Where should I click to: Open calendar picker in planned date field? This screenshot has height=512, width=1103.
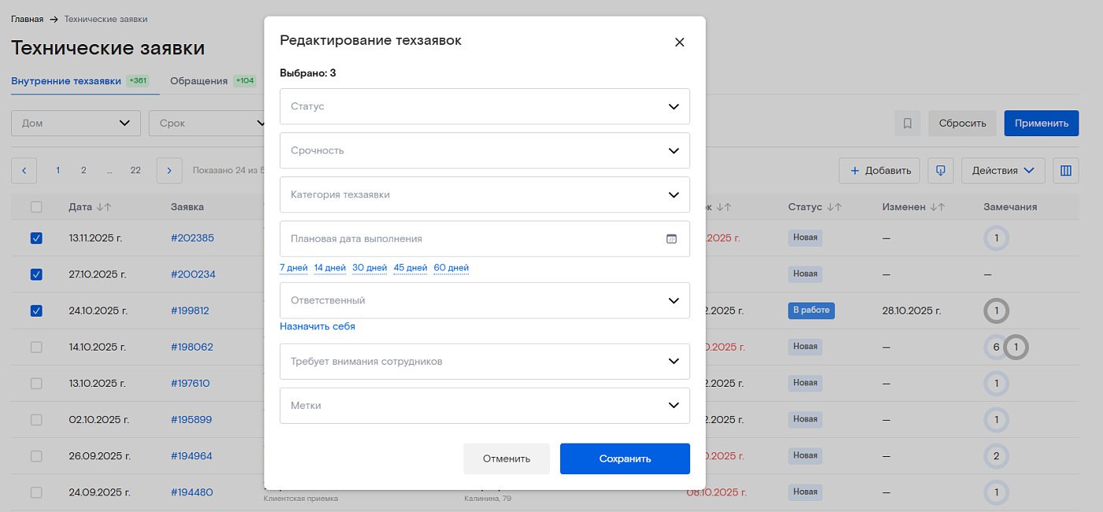[x=671, y=239]
